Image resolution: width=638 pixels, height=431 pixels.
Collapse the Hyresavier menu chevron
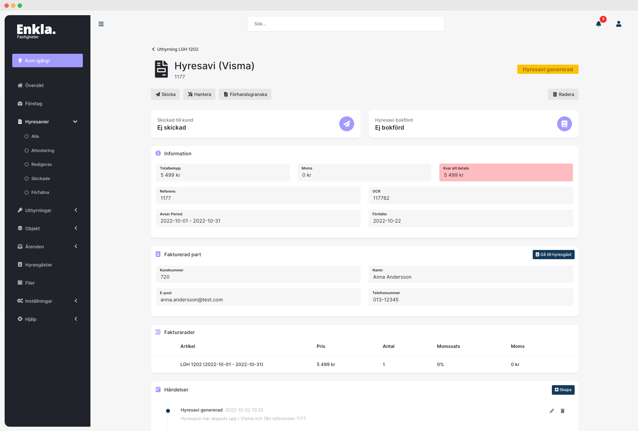[75, 122]
